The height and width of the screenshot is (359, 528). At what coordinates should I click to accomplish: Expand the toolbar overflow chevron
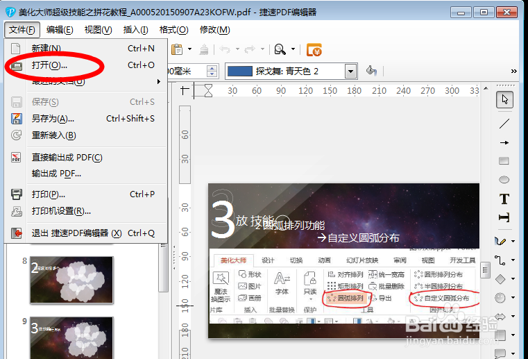(x=514, y=71)
